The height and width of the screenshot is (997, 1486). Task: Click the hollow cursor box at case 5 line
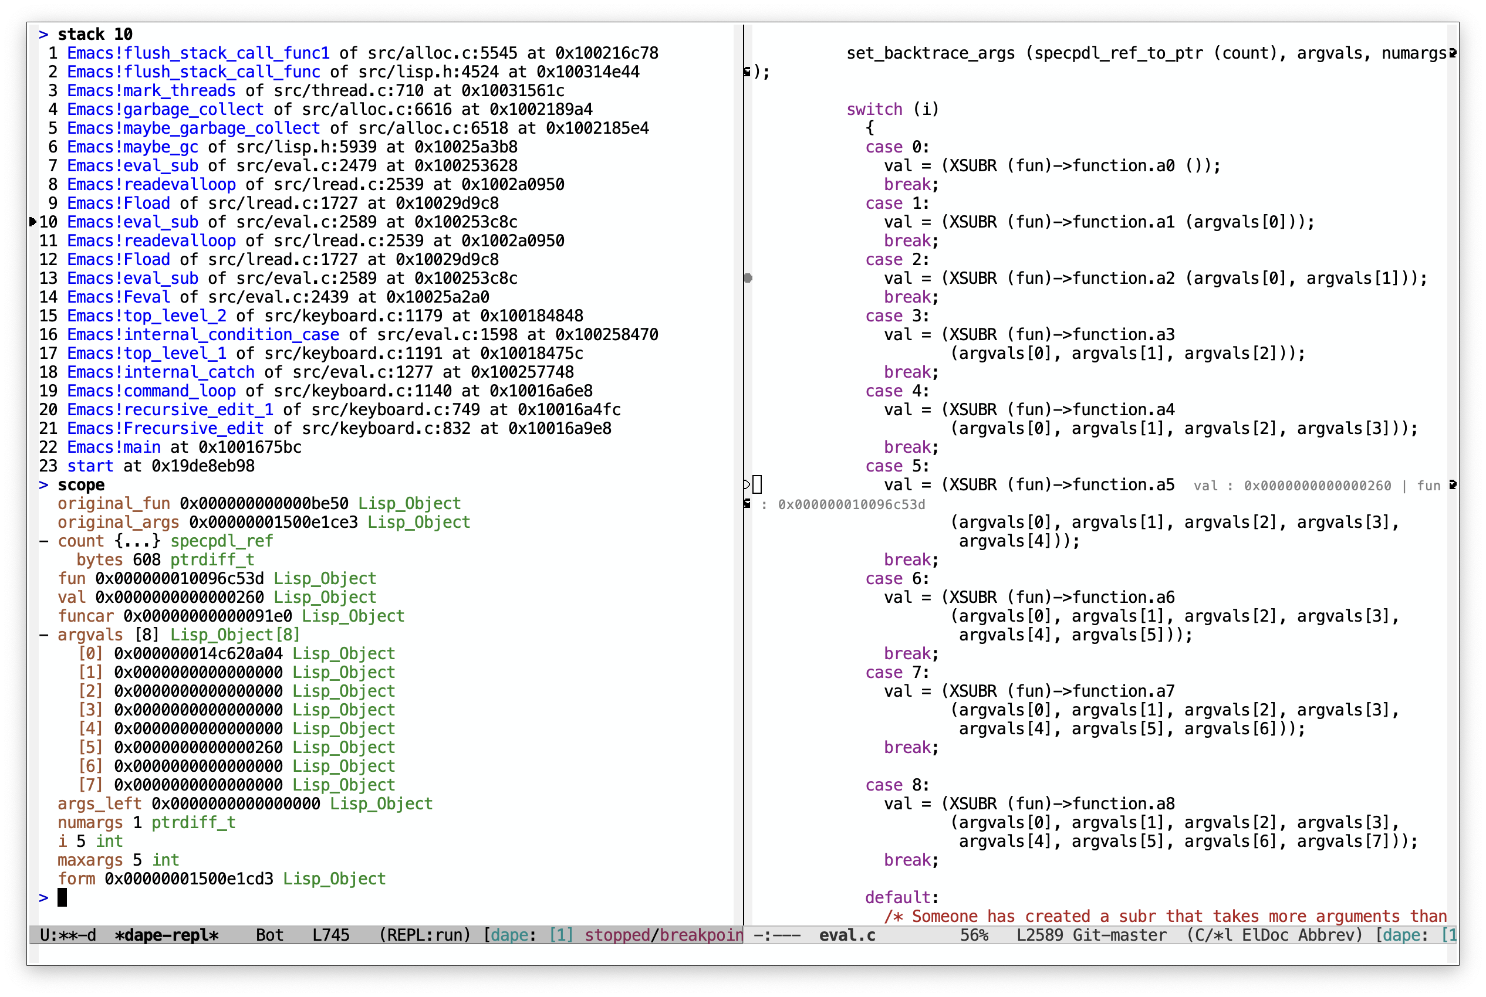[x=757, y=484]
